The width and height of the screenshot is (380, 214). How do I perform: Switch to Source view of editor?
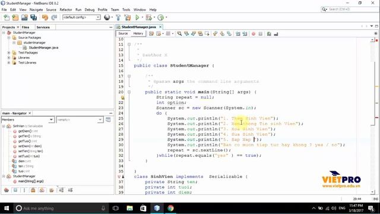[x=123, y=33]
